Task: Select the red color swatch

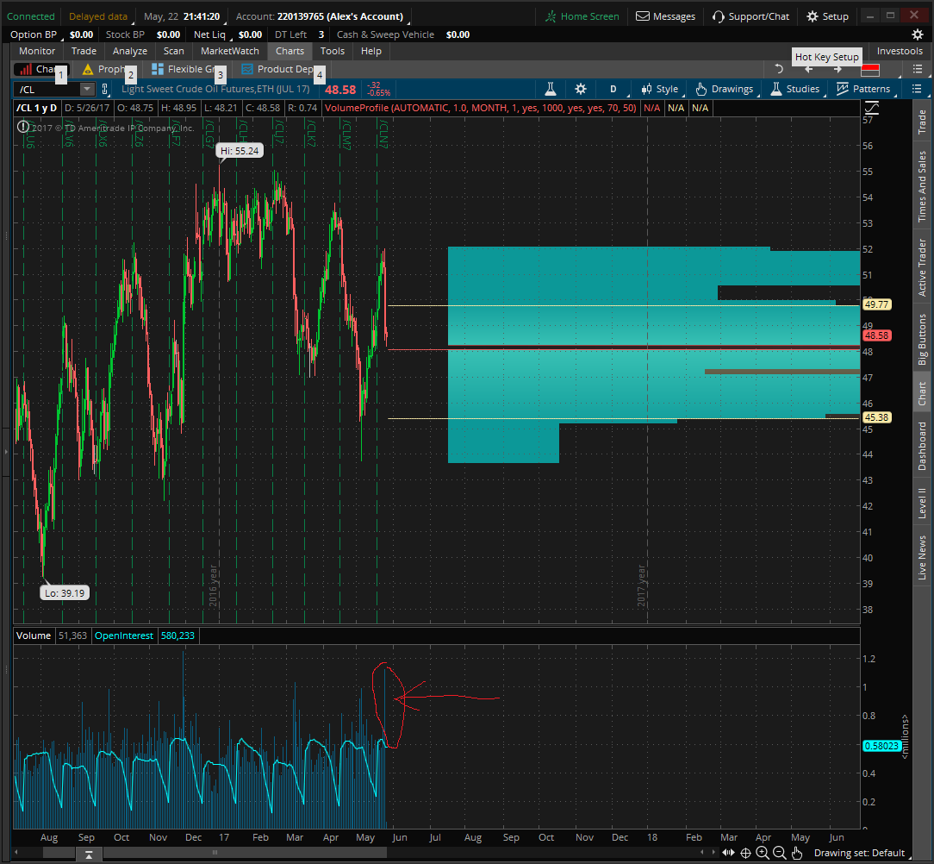Action: tap(870, 70)
